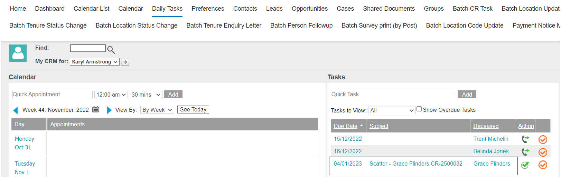Go to next week with right arrow
The height and width of the screenshot is (178, 561).
(109, 110)
